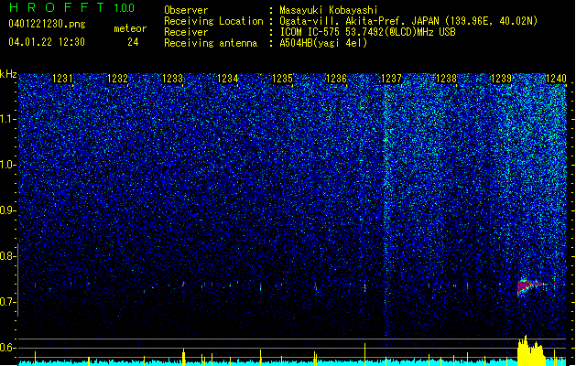Click the 1233 time marker

pos(172,79)
